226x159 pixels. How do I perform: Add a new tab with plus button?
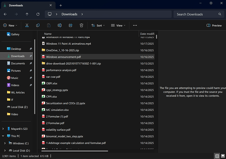[x=61, y=5]
